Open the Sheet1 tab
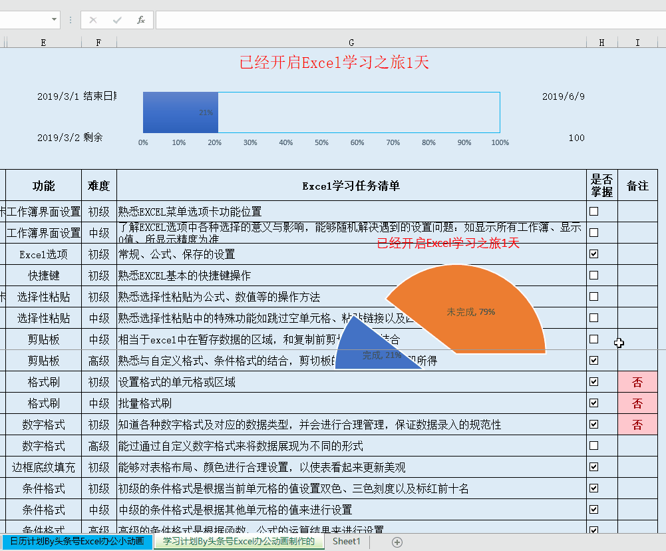 [x=347, y=542]
